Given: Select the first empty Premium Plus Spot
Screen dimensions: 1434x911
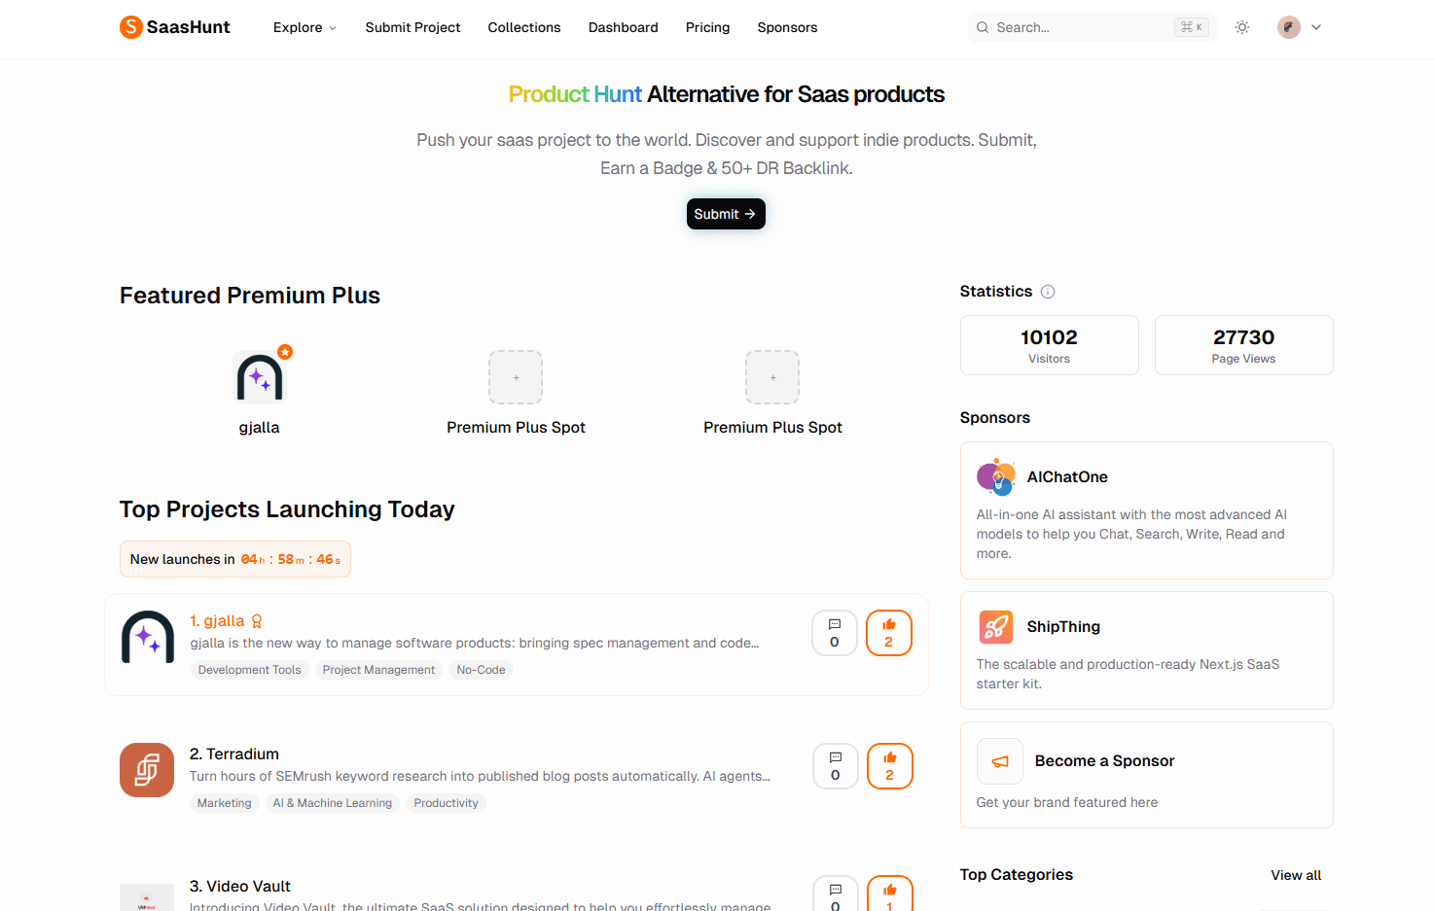Looking at the screenshot, I should pyautogui.click(x=516, y=377).
